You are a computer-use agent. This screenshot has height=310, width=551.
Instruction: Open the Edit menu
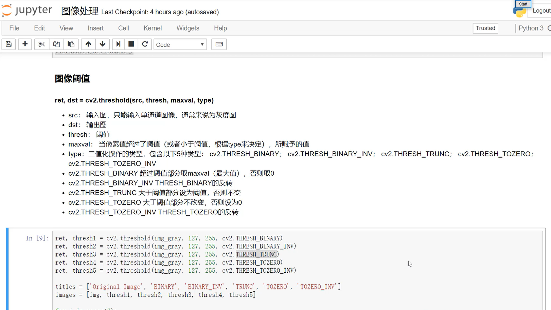[39, 28]
